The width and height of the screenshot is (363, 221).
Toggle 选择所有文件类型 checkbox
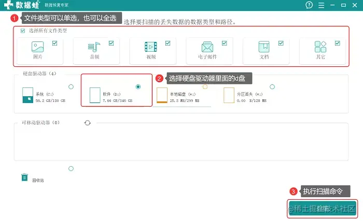tap(23, 31)
